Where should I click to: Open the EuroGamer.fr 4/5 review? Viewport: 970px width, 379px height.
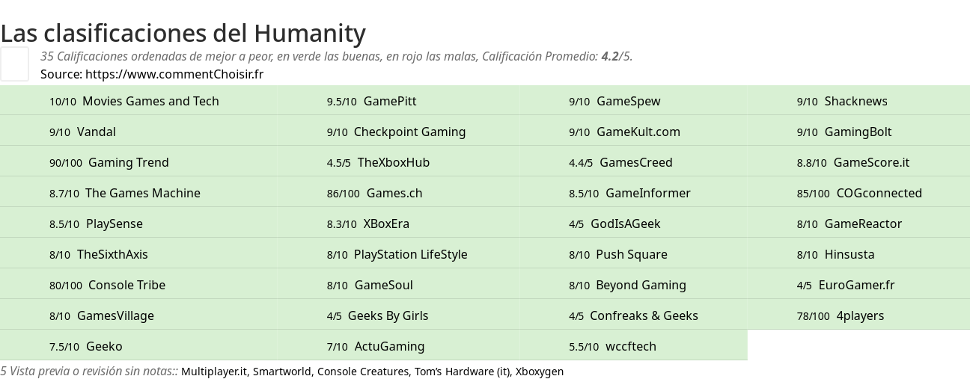pyautogui.click(x=856, y=285)
